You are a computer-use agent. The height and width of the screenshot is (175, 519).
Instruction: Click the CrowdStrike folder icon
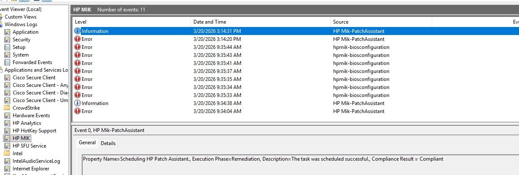[7, 108]
